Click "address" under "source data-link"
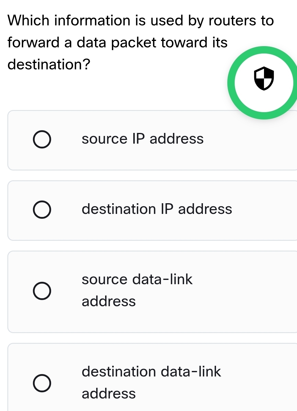This screenshot has width=297, height=411. [x=108, y=302]
